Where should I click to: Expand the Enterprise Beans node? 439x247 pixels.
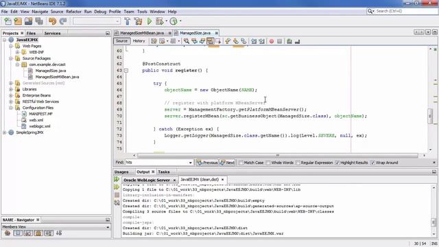click(x=11, y=95)
